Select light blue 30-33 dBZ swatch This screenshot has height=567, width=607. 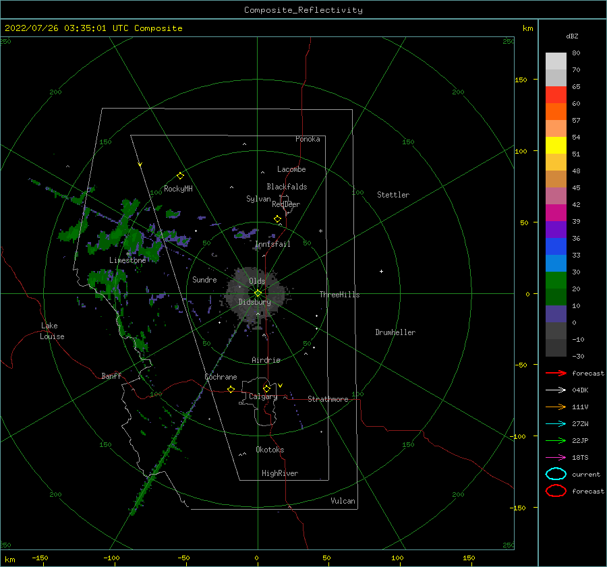pyautogui.click(x=556, y=263)
